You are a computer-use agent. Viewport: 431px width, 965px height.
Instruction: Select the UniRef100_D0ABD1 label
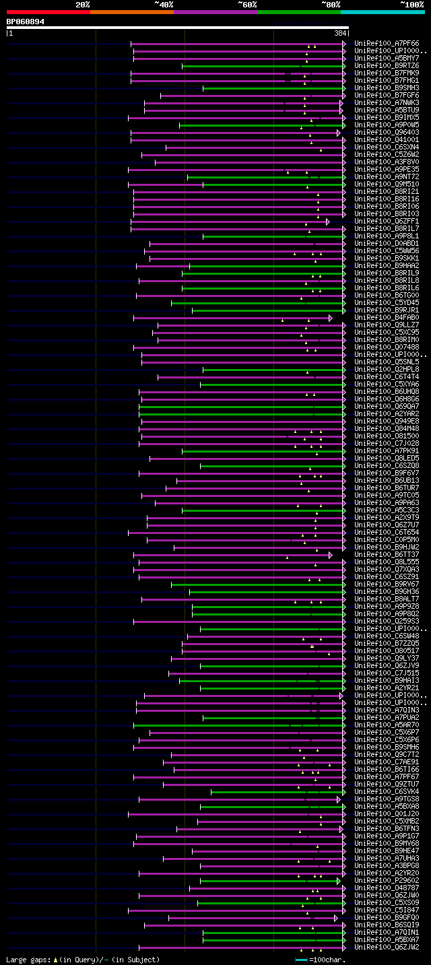click(x=387, y=244)
